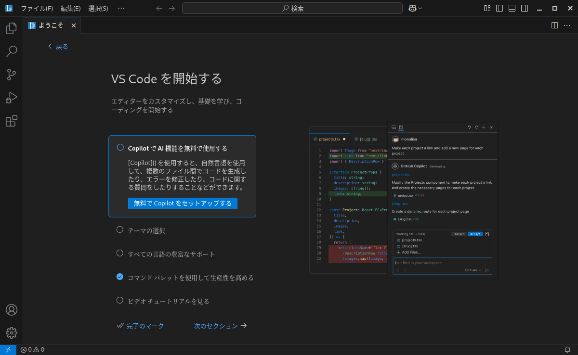Uncheck the completed 'コマンド パレット' step
The image size is (578, 355).
point(120,277)
